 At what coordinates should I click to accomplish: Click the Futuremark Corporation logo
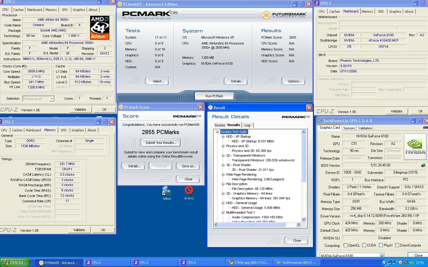coord(284,15)
